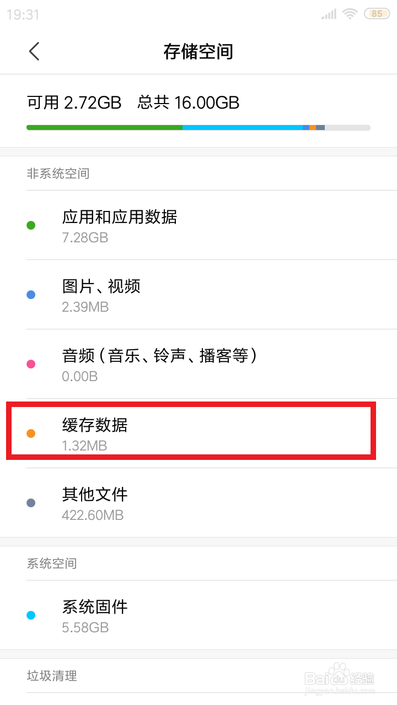
Task: Open 图片、视频 showing 2.39MB
Action: 165,295
